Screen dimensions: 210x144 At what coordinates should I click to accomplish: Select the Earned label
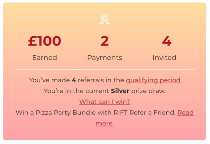coord(44,57)
